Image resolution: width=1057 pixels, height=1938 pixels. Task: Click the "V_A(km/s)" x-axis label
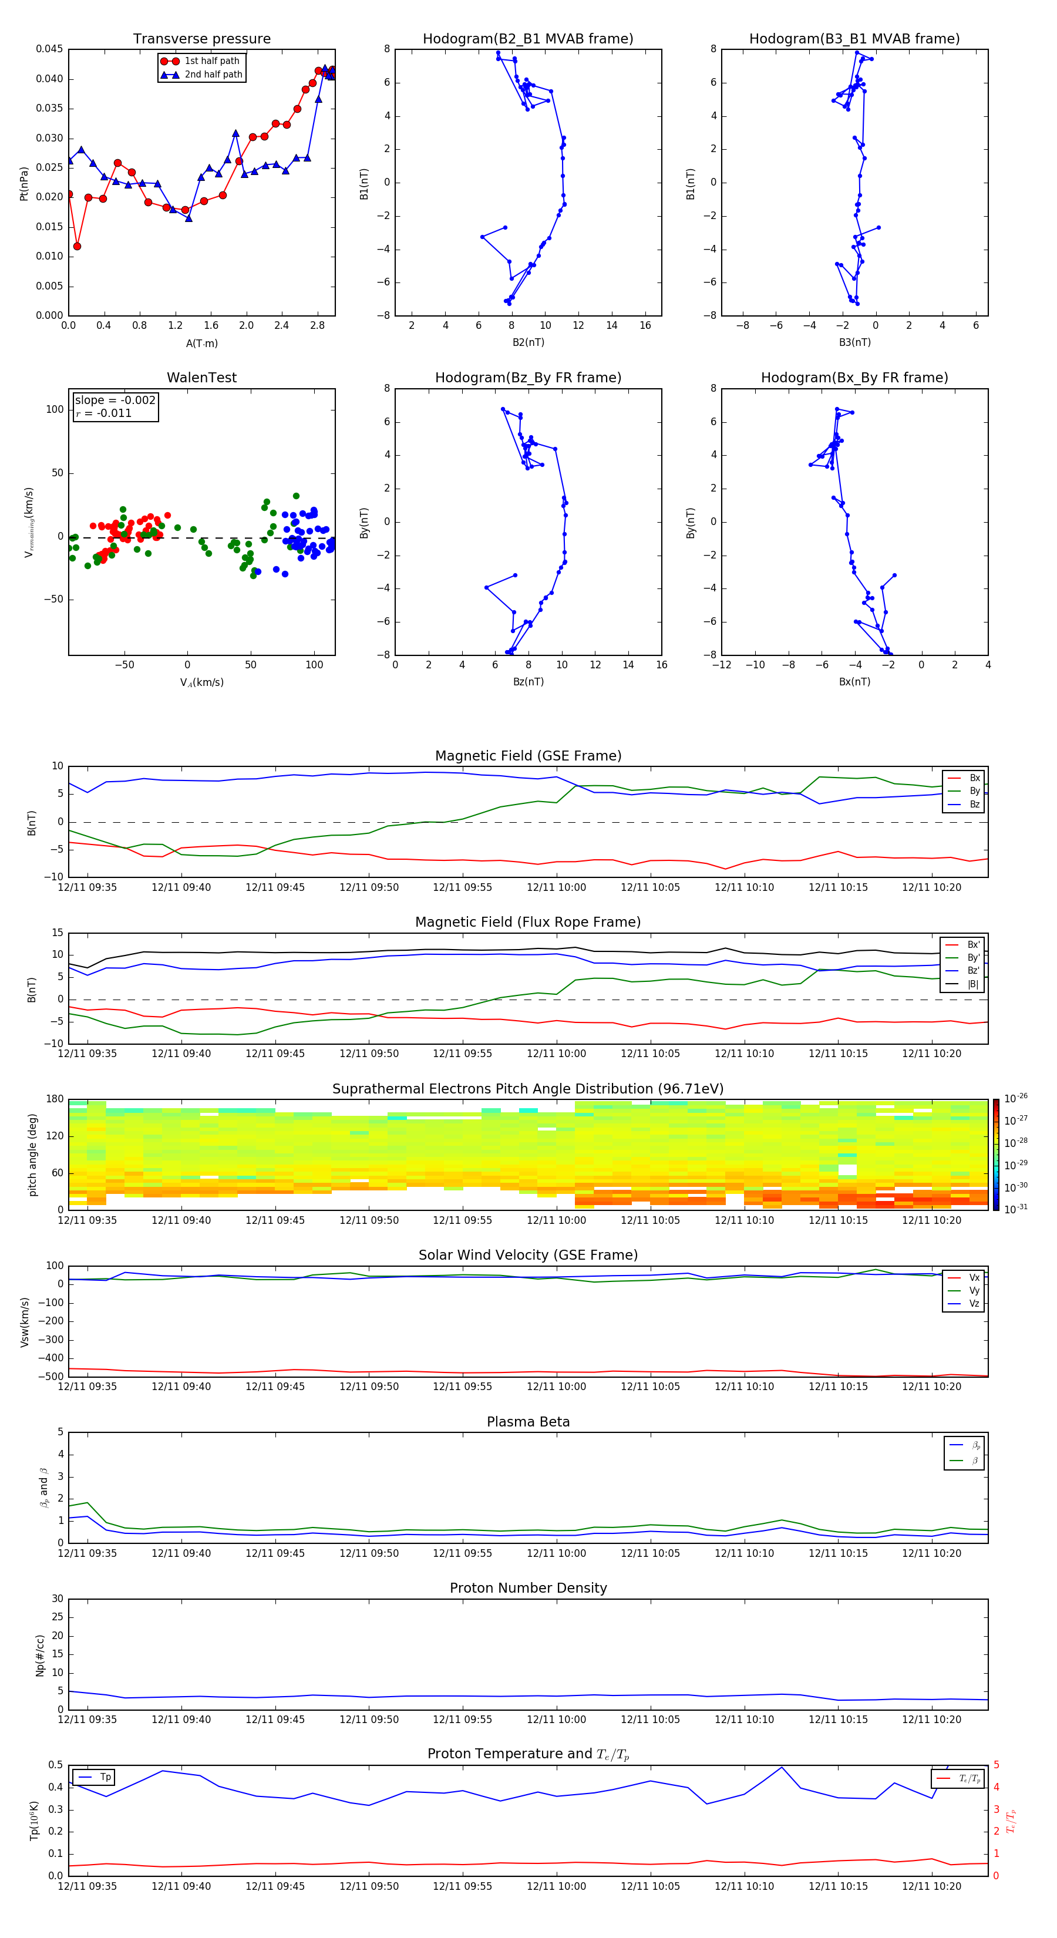click(201, 682)
